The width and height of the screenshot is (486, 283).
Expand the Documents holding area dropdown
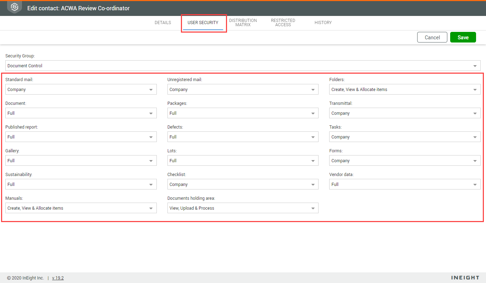click(243, 208)
